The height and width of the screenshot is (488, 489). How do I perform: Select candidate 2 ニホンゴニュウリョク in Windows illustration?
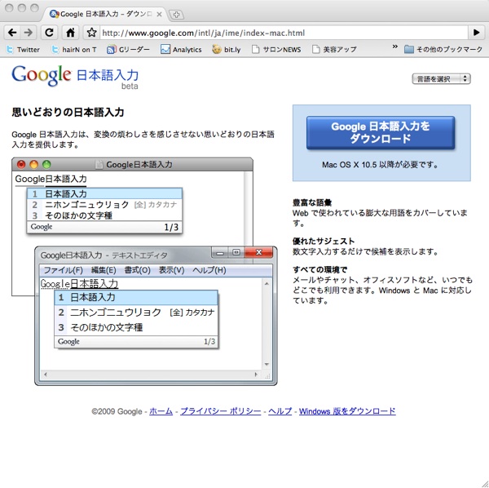[136, 313]
